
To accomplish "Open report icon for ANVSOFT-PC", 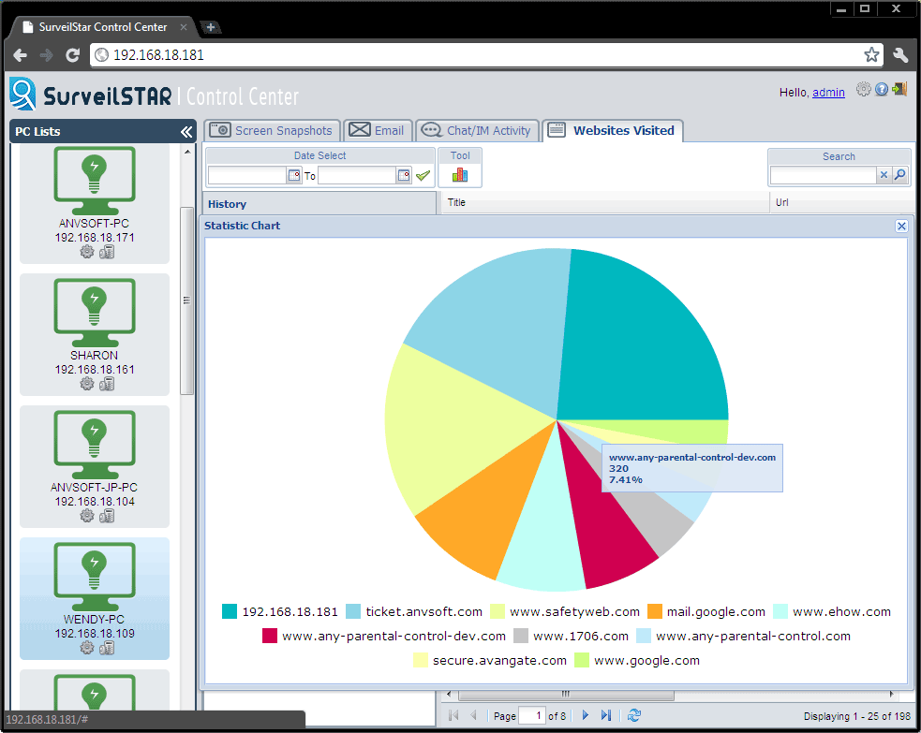I will (107, 252).
